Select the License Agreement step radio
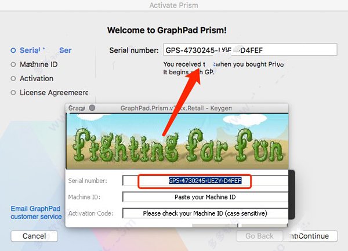Viewport: 348px width, 251px height. [x=13, y=93]
